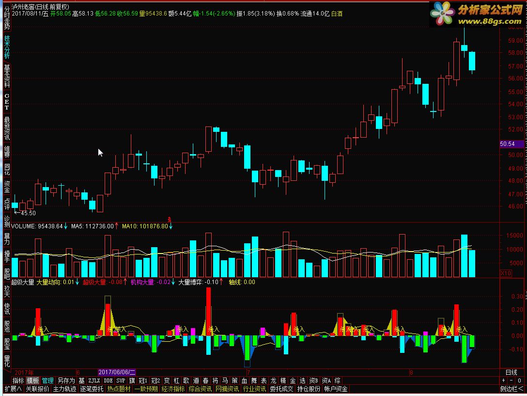Select the SUP indicator shortcut
The image size is (527, 396).
pos(121,380)
